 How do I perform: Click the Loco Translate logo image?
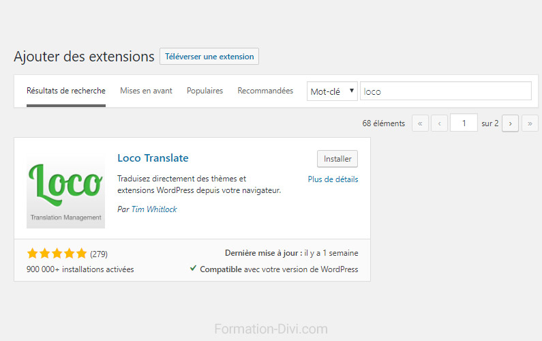click(65, 190)
